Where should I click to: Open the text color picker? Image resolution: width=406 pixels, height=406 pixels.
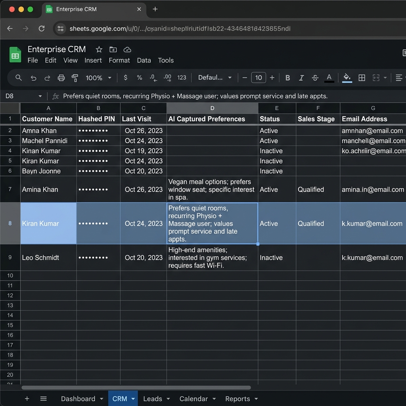pos(329,78)
